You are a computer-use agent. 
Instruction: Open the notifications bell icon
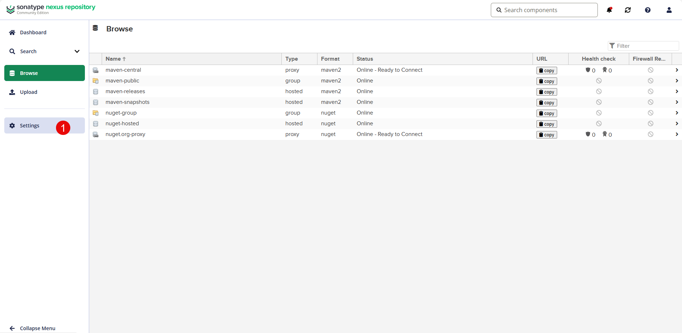click(609, 10)
